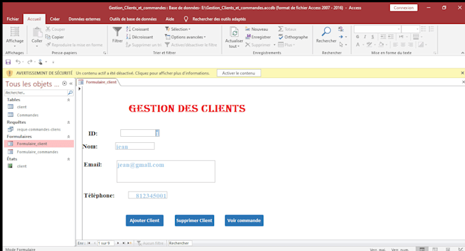Image resolution: width=465 pixels, height=251 pixels.
Task: Click the Remplacer icon beside Rechercher
Action: (341, 29)
